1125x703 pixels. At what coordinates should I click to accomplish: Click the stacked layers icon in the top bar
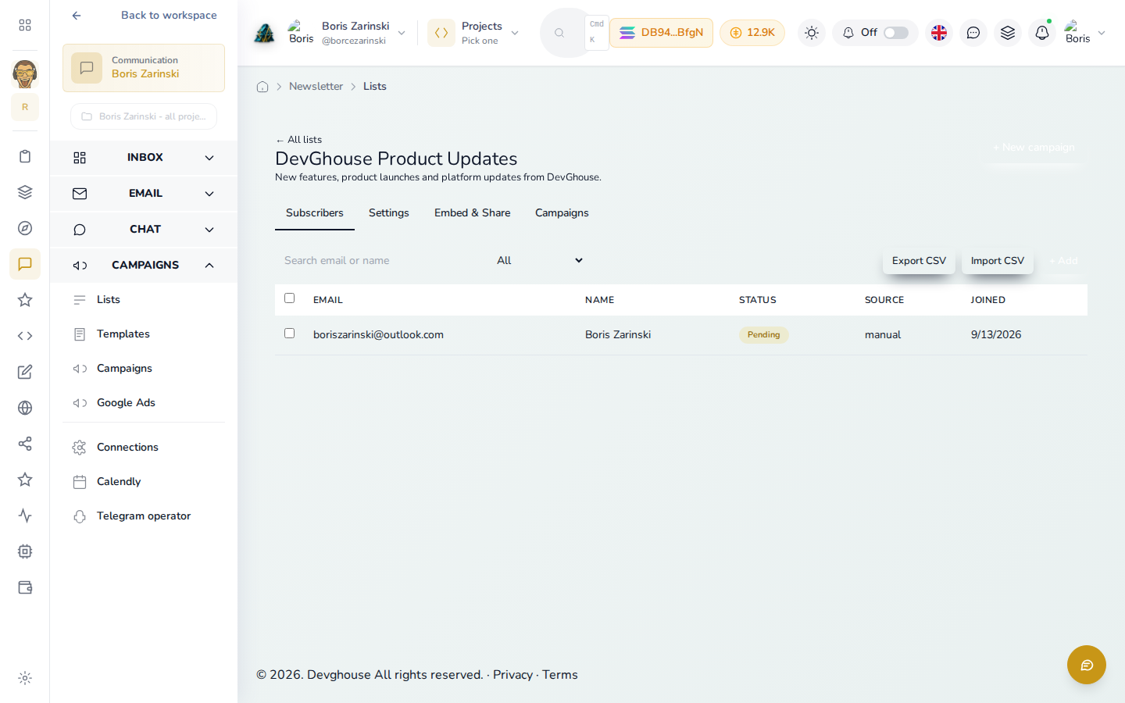click(x=1008, y=33)
